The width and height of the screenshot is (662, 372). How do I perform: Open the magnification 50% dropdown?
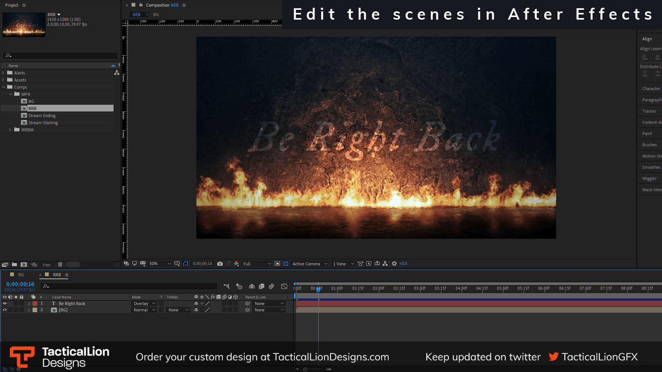[x=160, y=263]
